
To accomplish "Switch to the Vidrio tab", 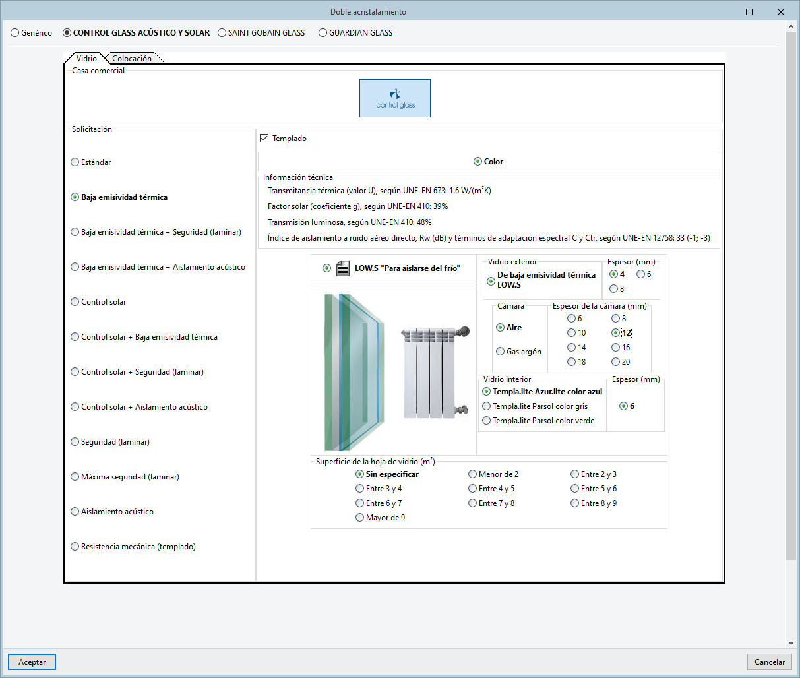I will pos(86,58).
